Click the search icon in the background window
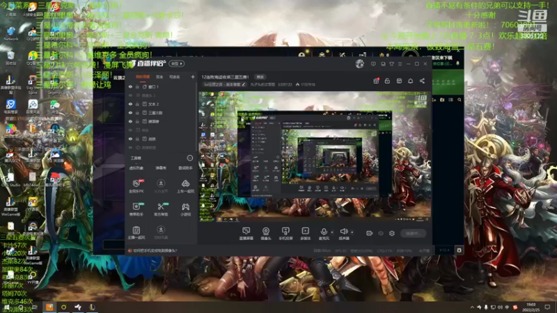Viewport: 557px width, 313px height. click(460, 100)
